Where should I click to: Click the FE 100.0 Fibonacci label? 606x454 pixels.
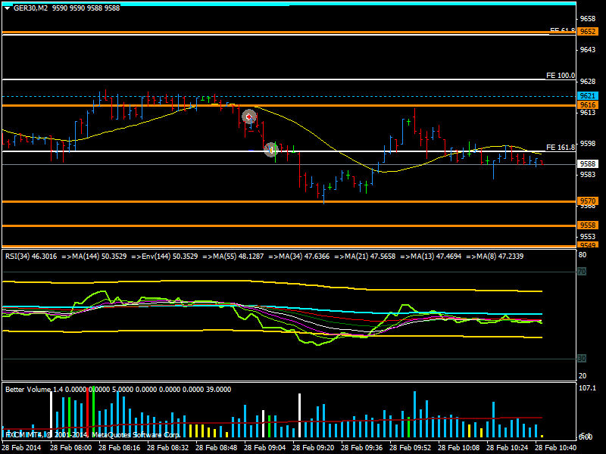pos(561,76)
